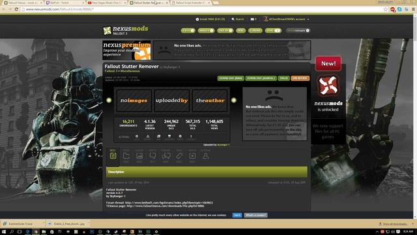
Task: Click the browser reload button
Action: pos(16,9)
